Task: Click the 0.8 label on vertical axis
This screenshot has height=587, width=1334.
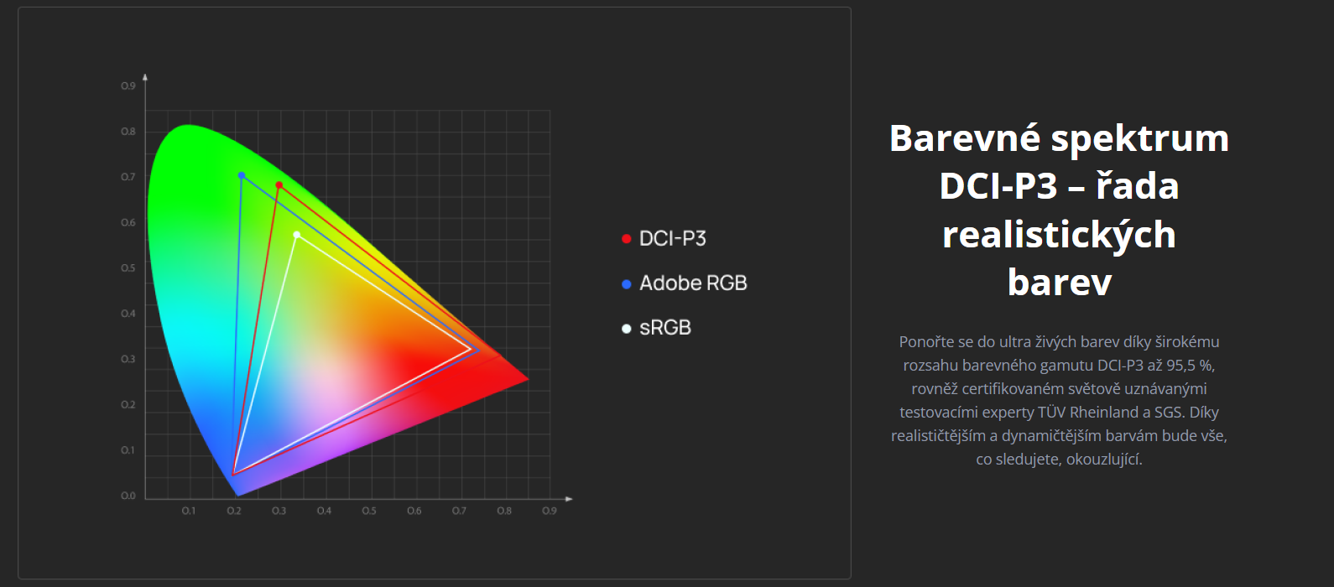Action: (x=128, y=132)
